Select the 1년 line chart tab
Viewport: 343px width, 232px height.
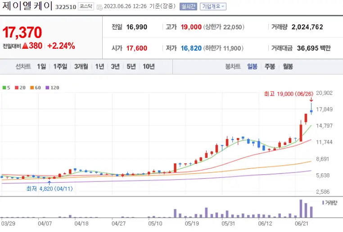coord(100,66)
